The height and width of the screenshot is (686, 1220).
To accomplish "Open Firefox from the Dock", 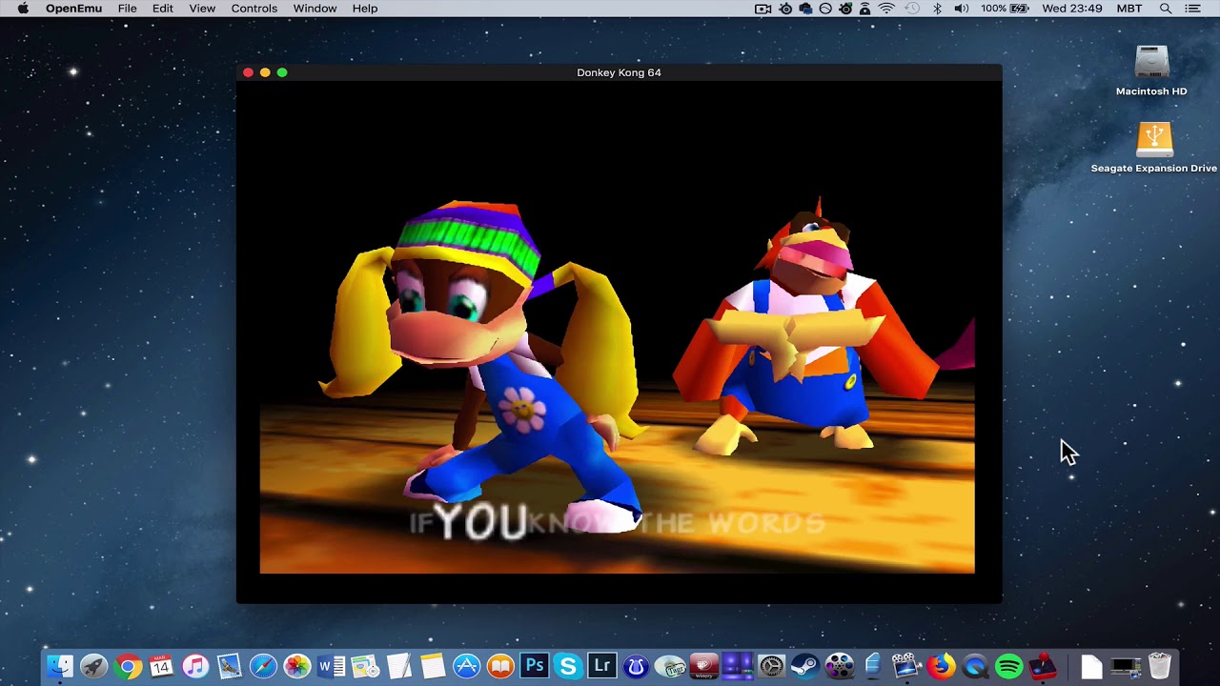I will (x=941, y=666).
